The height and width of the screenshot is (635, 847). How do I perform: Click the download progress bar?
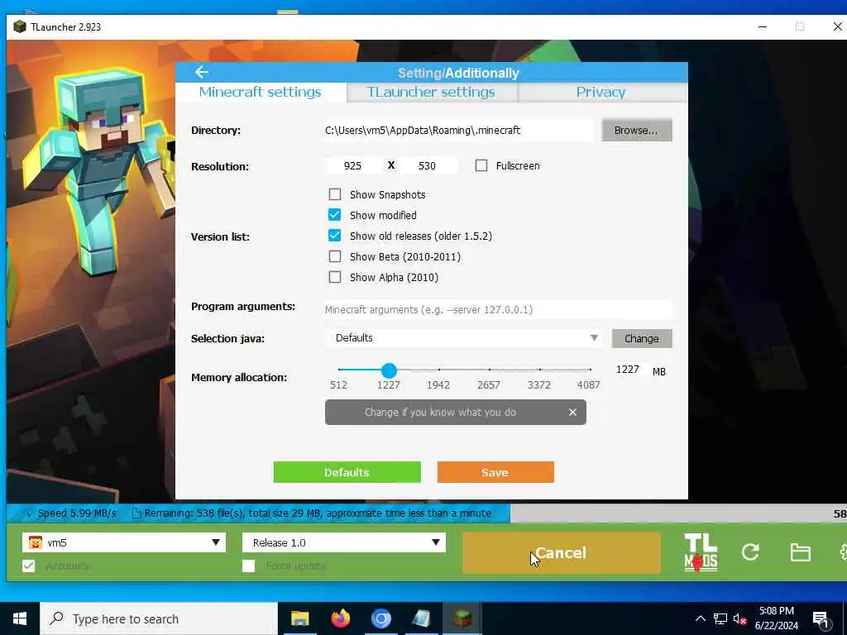(x=426, y=513)
